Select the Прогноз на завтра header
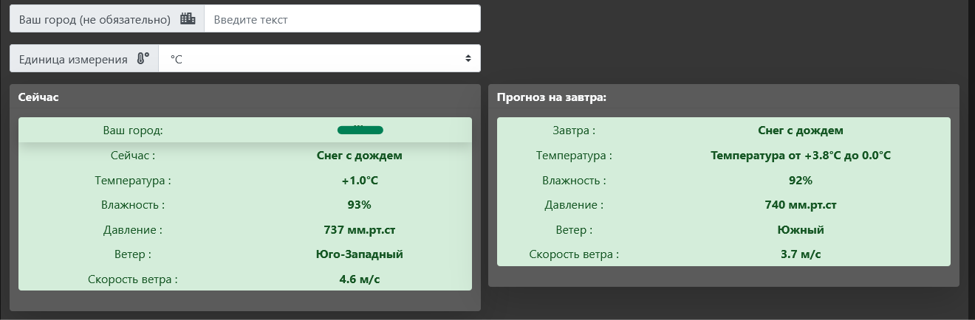Viewport: 975px width, 320px height. point(552,97)
